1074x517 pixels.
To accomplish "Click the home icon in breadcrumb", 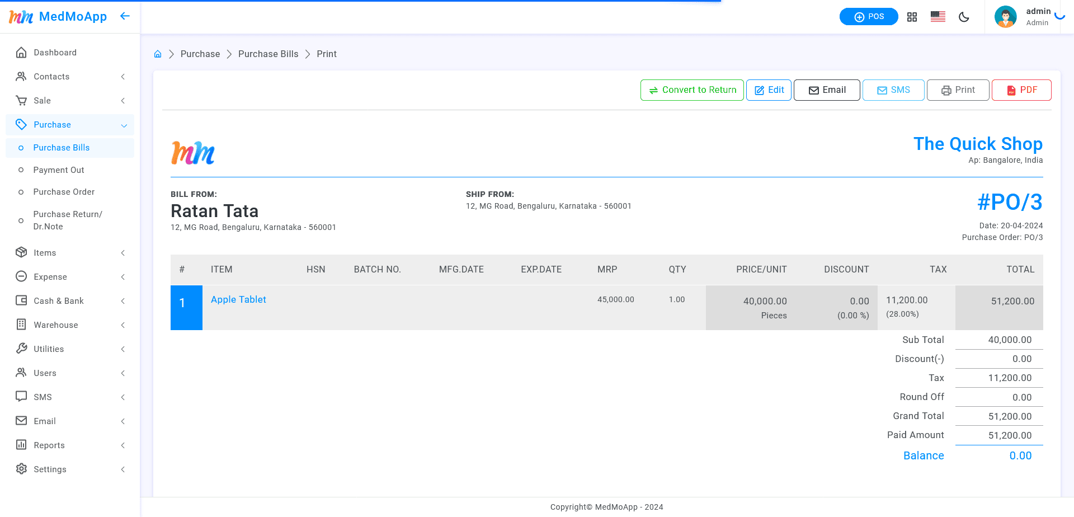I will click(x=158, y=54).
